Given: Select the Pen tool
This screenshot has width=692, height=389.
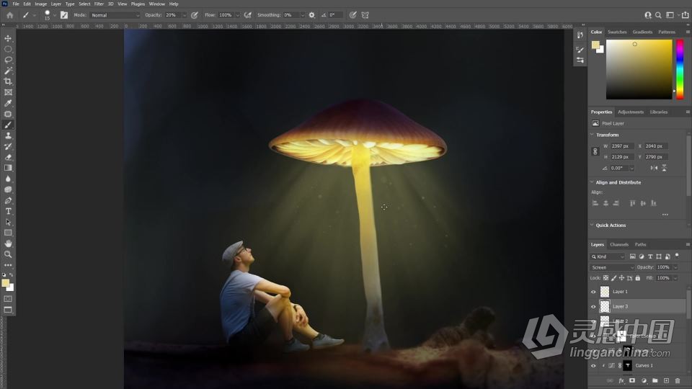Looking at the screenshot, I should [x=8, y=200].
